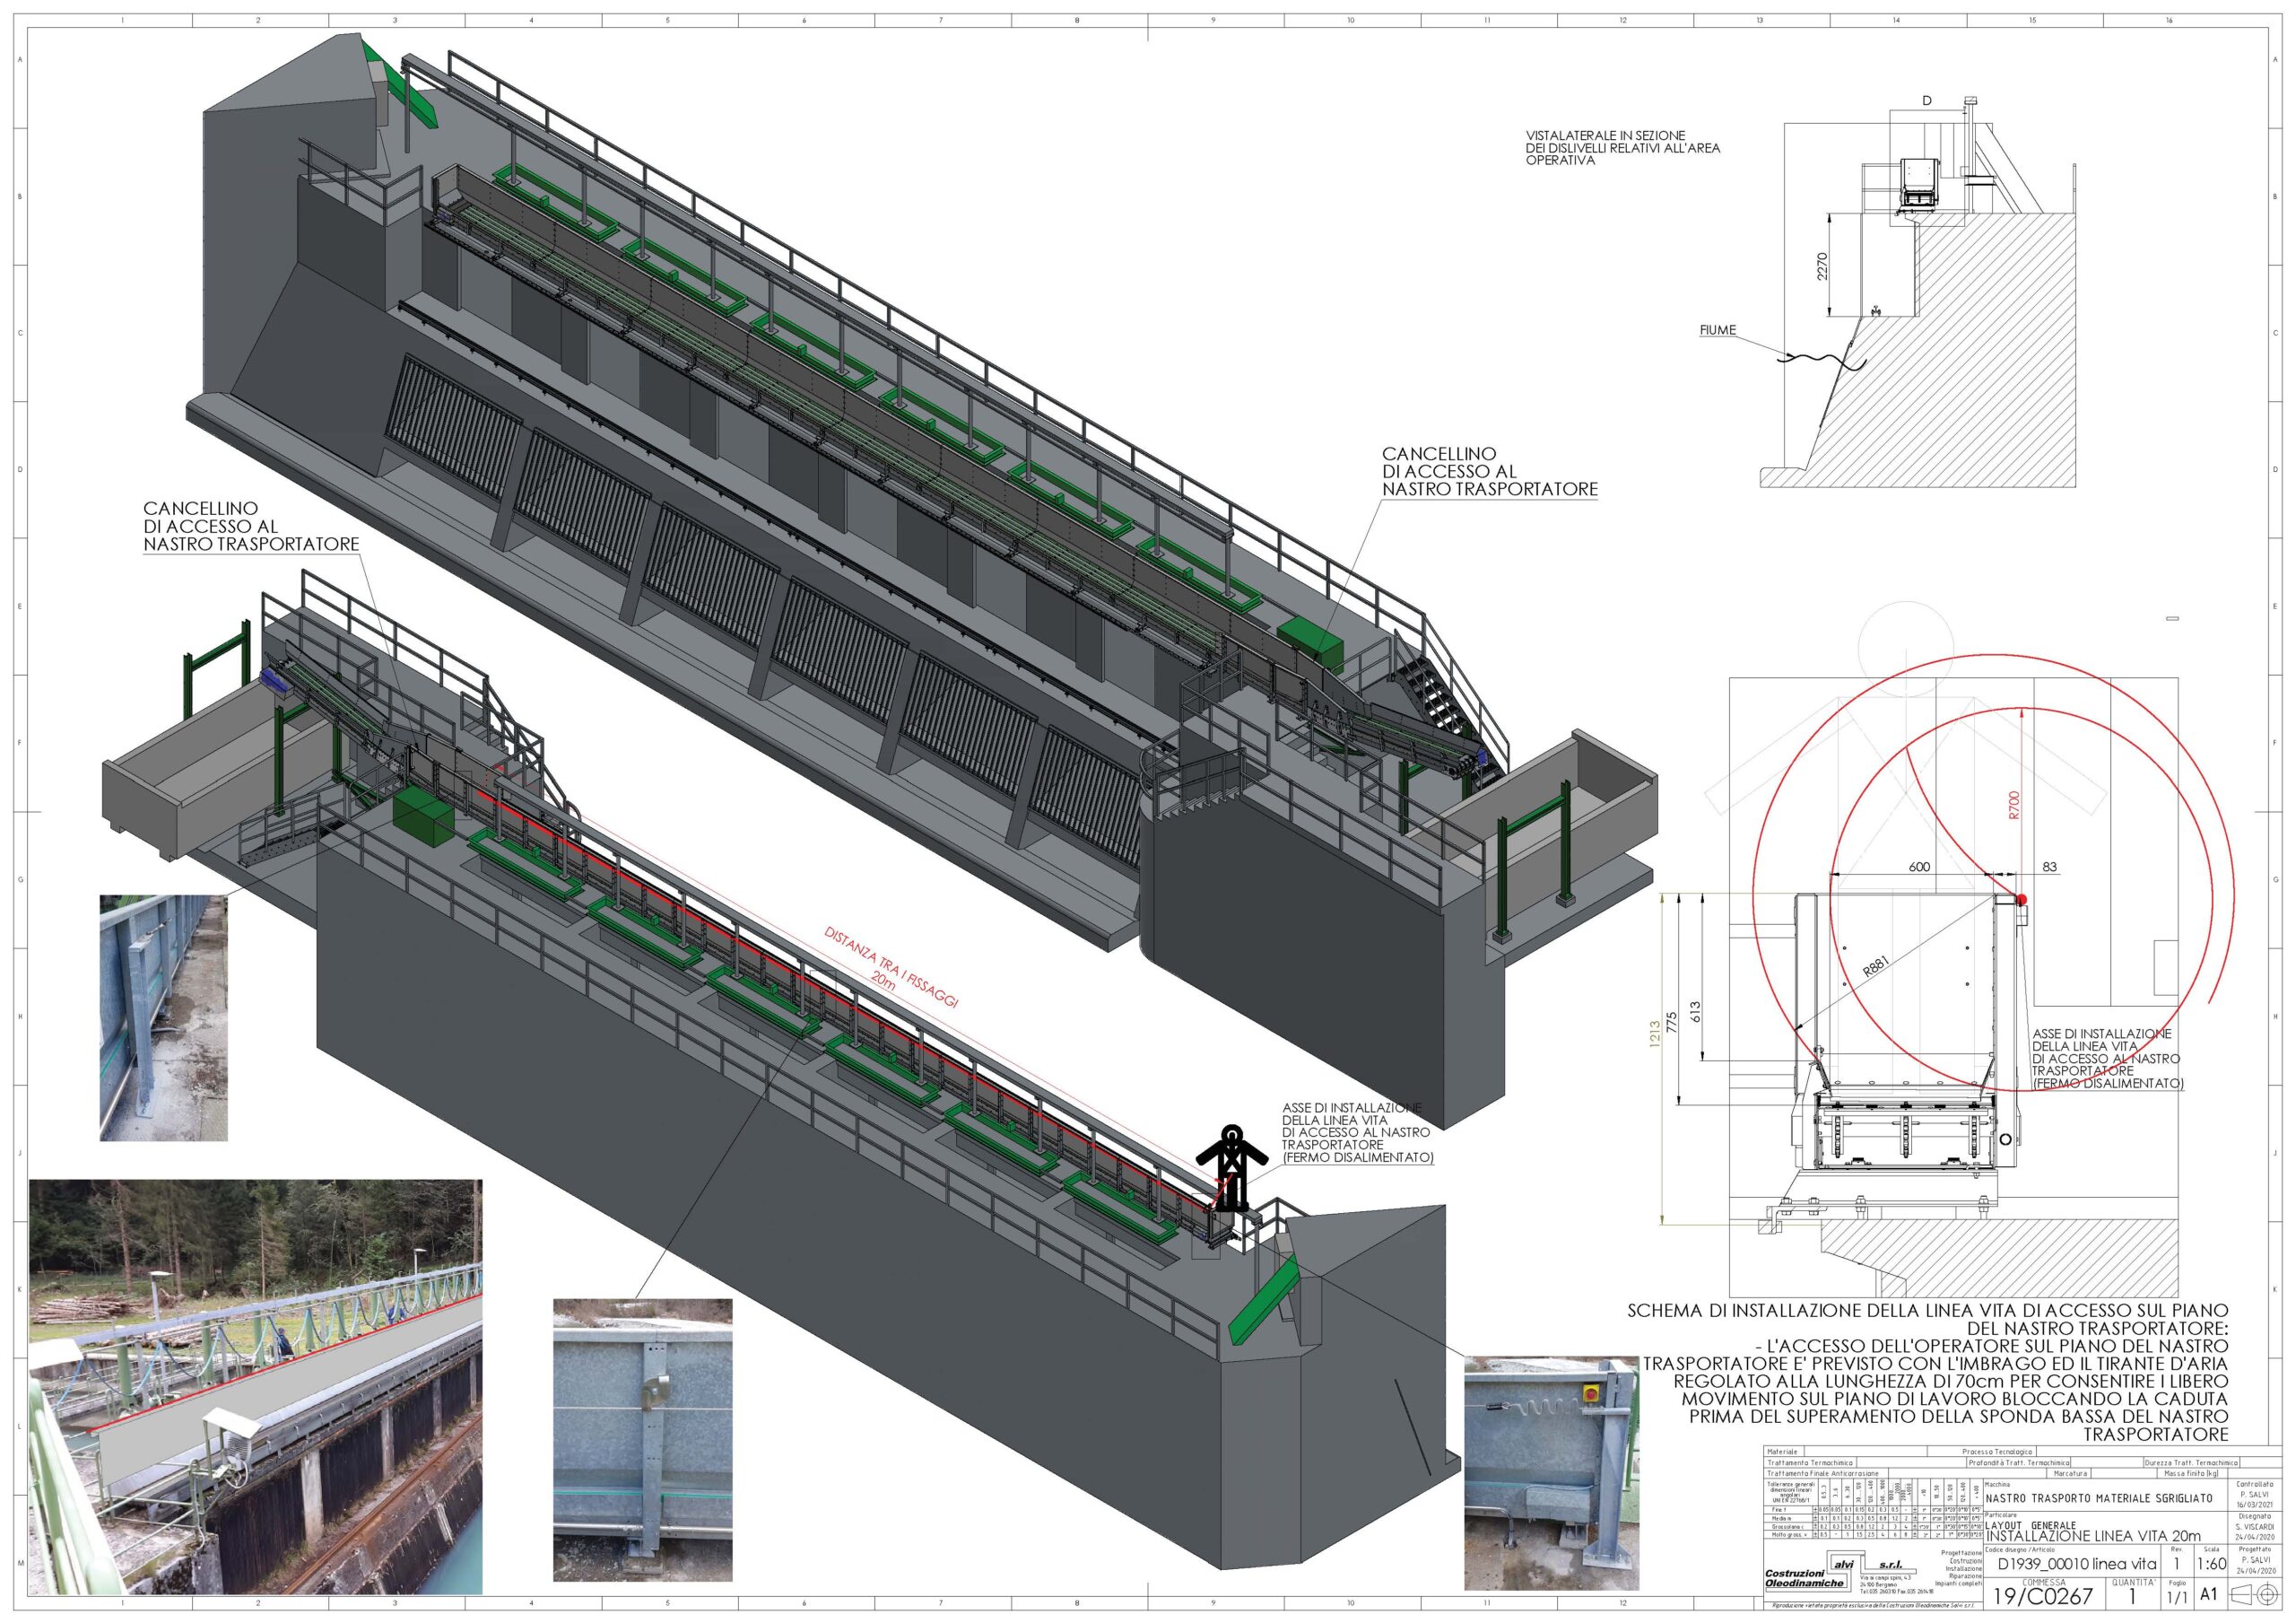Open the galvanized post photo at bottom center

tap(642, 1439)
